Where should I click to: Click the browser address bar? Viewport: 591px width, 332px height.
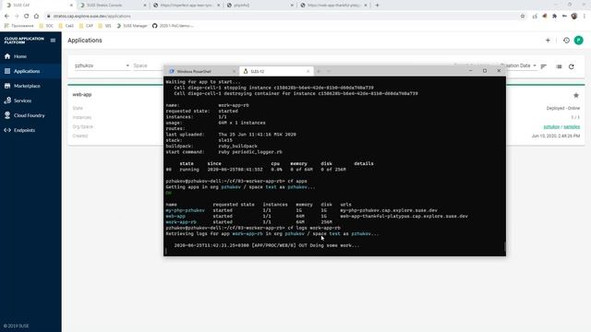pos(283,17)
